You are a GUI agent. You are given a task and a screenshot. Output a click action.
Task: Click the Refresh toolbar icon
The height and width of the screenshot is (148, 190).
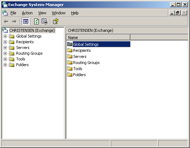(36, 22)
